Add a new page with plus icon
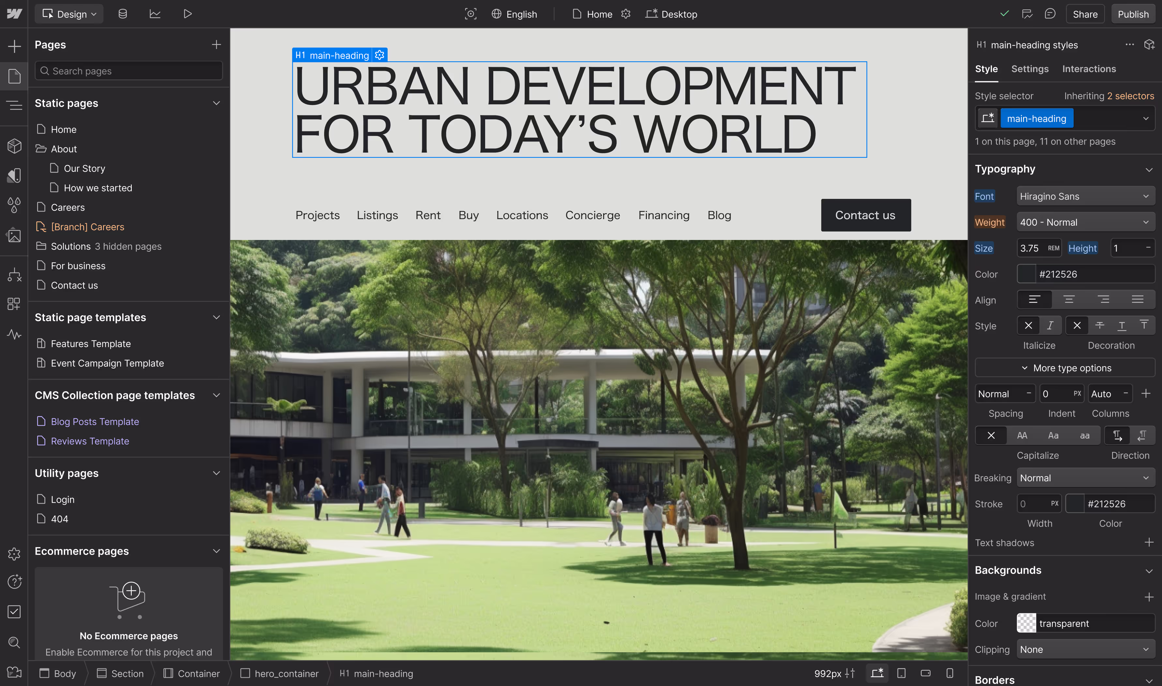1162x686 pixels. pos(216,44)
